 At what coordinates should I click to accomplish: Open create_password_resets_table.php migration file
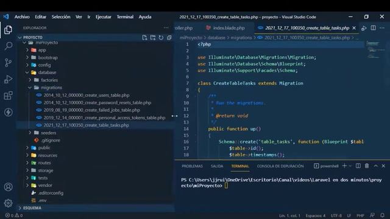[x=97, y=103]
